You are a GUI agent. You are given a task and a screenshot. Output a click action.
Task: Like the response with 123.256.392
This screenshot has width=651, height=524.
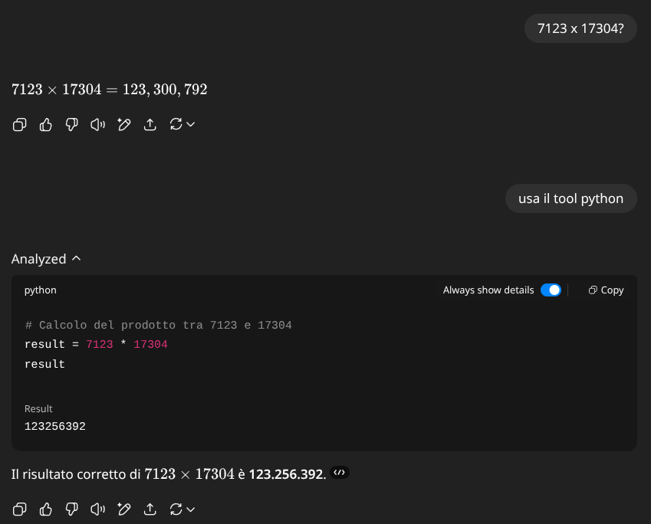(46, 509)
